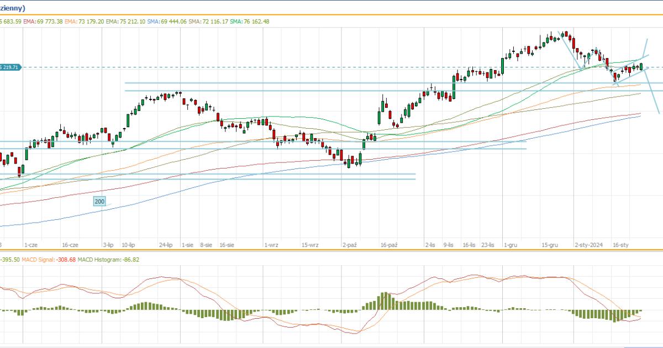Select the orange EMA 73 179.20 legend label
This screenshot has height=348, width=663.
pyautogui.click(x=83, y=21)
